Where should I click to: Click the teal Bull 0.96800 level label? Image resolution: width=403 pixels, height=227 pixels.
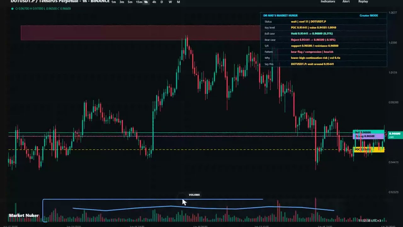click(369, 132)
